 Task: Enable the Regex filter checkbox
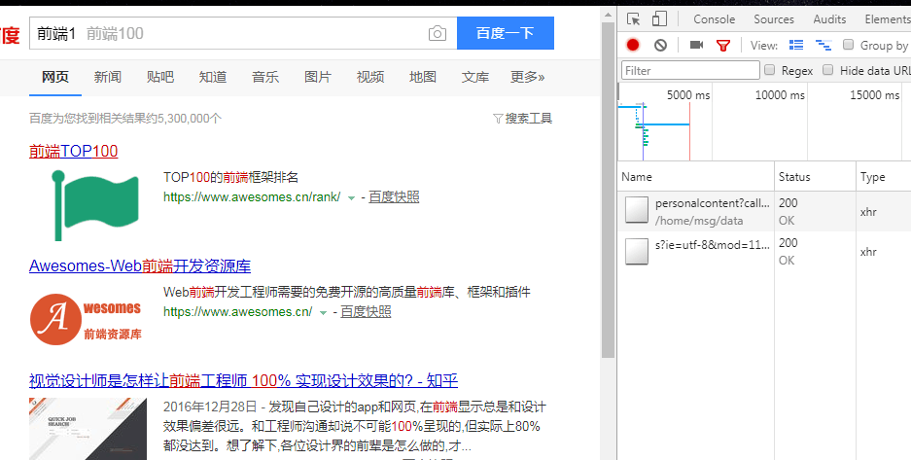tap(769, 70)
